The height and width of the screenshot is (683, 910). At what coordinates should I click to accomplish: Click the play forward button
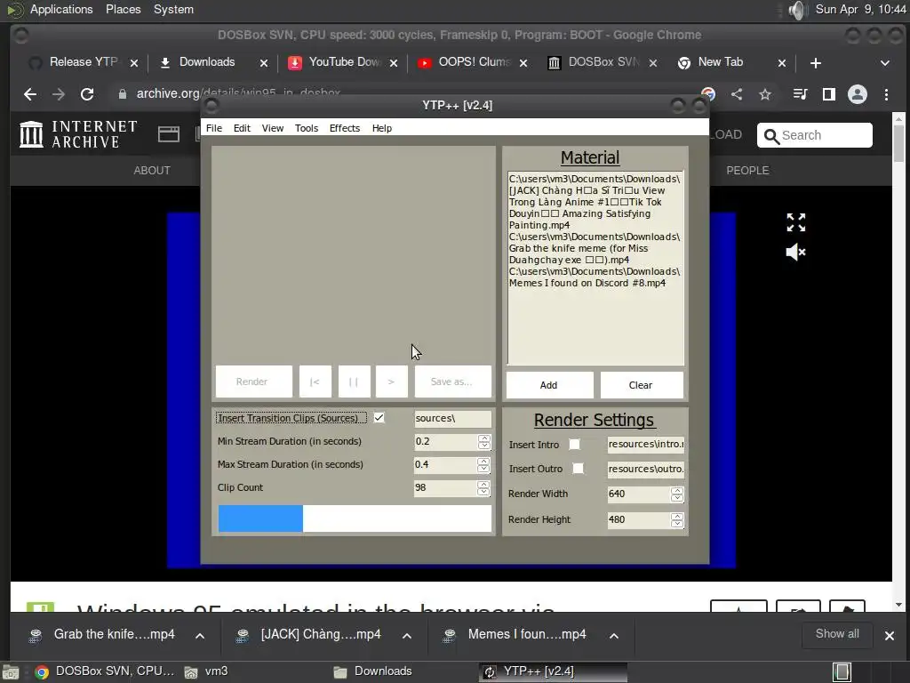(x=391, y=382)
